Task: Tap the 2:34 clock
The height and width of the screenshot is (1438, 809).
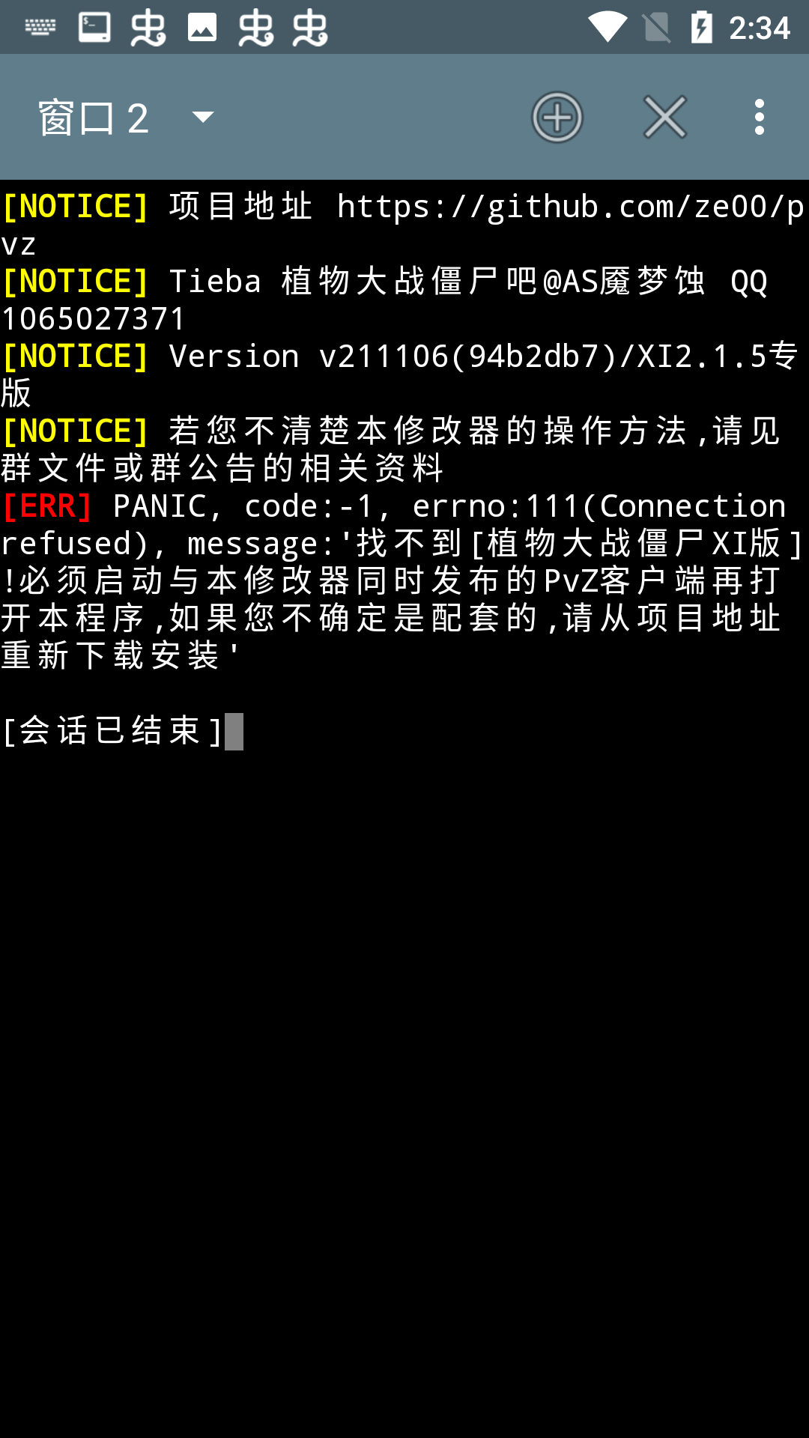Action: click(x=760, y=28)
